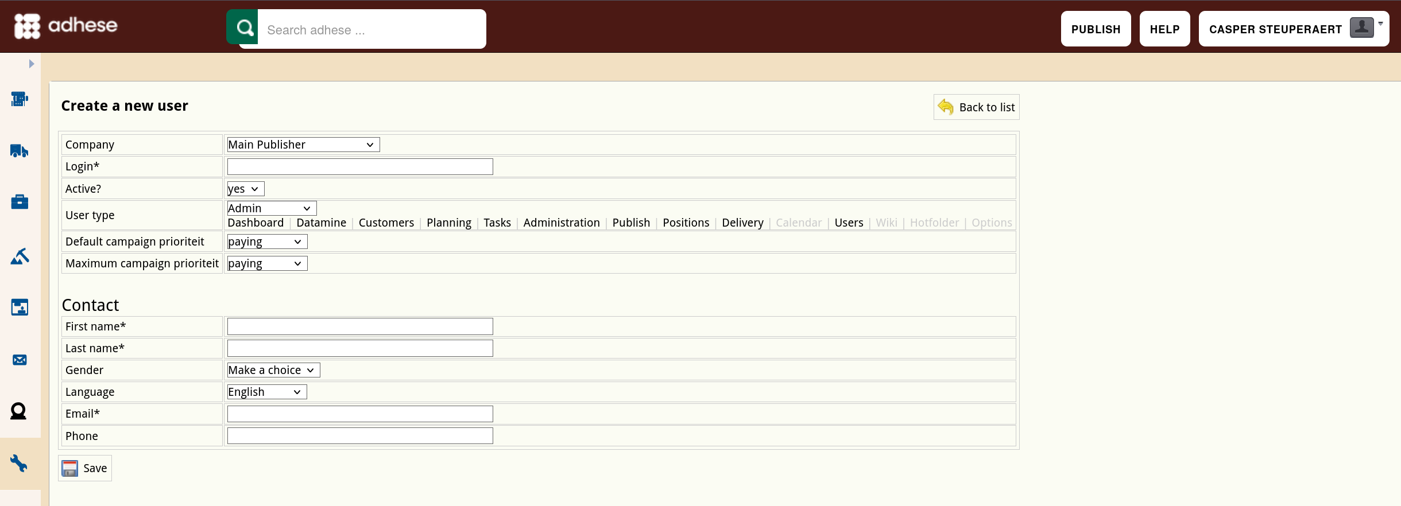Open the Gender Make a choice dropdown

tap(273, 370)
